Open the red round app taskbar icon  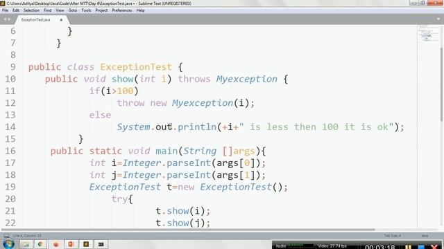point(55,244)
